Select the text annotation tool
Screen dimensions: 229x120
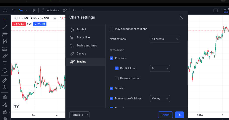point(5,63)
